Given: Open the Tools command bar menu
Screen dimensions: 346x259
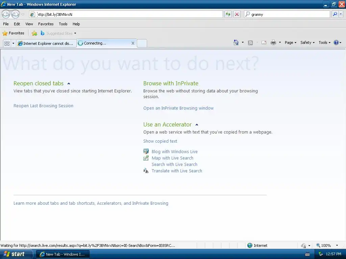Looking at the screenshot, I should 325,42.
